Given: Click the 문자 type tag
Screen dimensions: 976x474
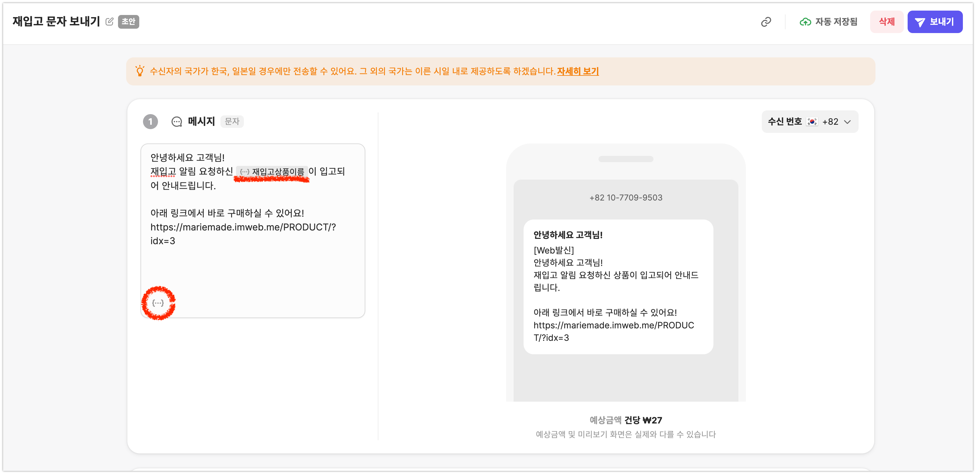Looking at the screenshot, I should pos(232,122).
